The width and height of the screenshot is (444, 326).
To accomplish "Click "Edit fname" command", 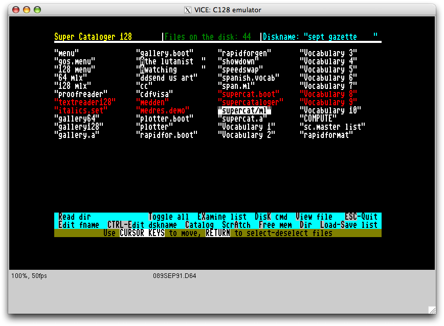I will pos(79,225).
